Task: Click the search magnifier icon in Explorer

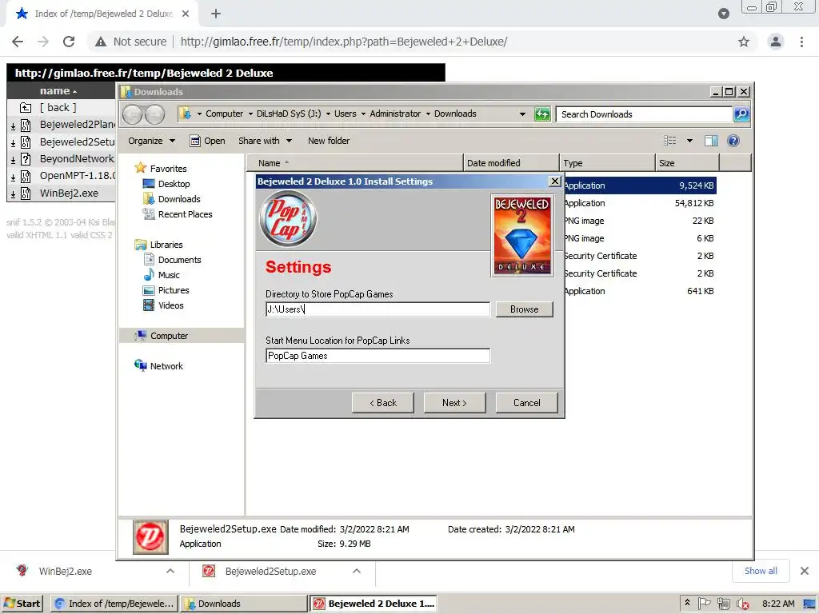Action: point(741,114)
